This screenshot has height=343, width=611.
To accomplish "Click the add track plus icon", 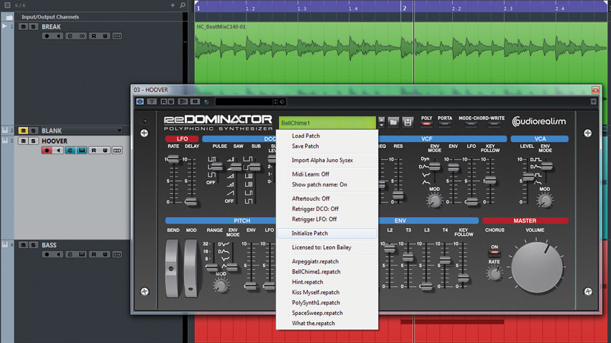I will (x=173, y=5).
